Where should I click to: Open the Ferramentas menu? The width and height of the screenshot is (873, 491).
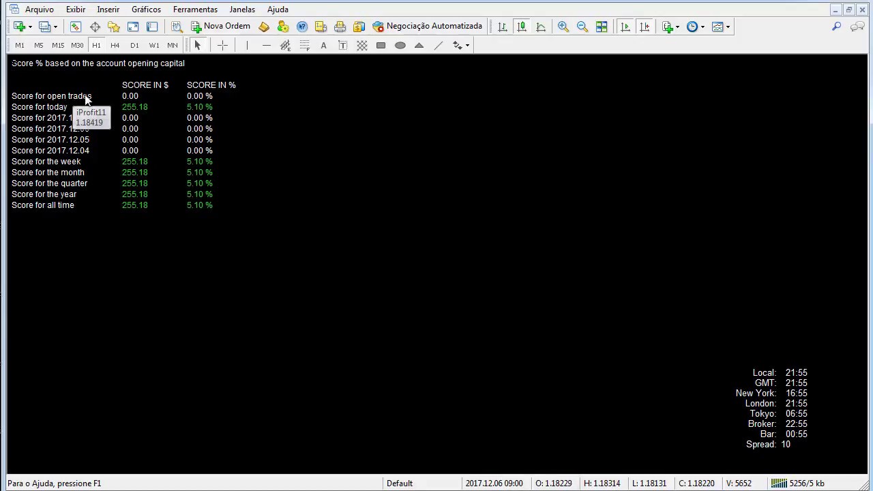(x=195, y=10)
